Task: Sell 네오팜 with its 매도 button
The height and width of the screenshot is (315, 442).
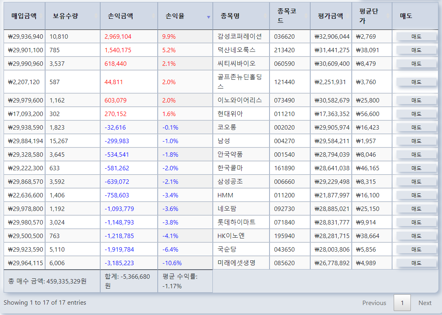Action: [x=416, y=209]
